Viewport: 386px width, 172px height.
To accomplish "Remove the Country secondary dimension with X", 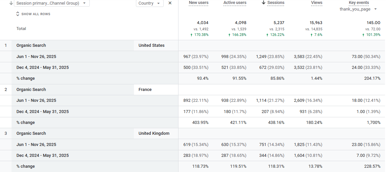I will [x=170, y=3].
